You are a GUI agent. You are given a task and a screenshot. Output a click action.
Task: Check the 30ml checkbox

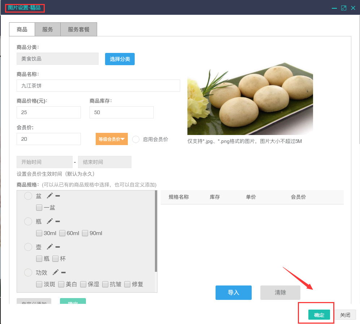pos(39,233)
